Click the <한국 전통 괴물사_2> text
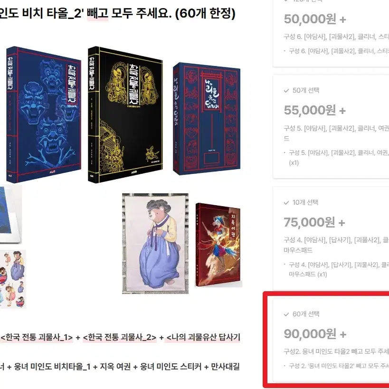389x389 pixels. point(120,337)
